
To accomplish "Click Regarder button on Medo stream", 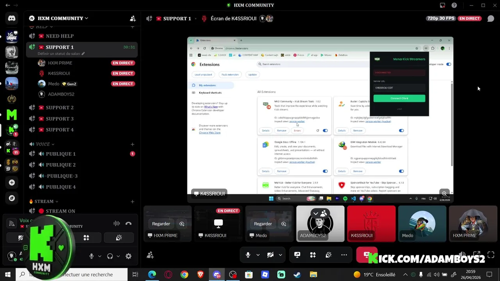I will click(x=263, y=224).
